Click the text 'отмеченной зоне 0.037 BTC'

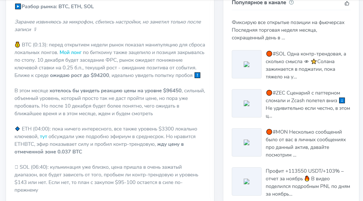pyautogui.click(x=48, y=152)
